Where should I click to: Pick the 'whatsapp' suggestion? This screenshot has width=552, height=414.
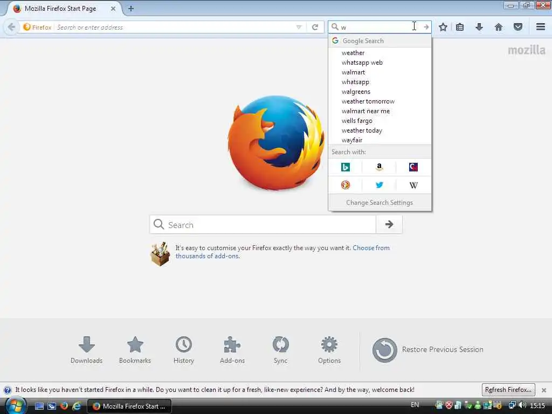[379, 82]
